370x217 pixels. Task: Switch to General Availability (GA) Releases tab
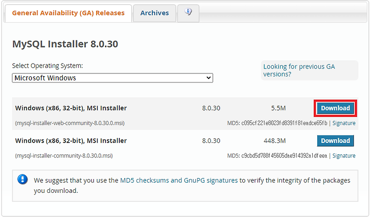[68, 13]
